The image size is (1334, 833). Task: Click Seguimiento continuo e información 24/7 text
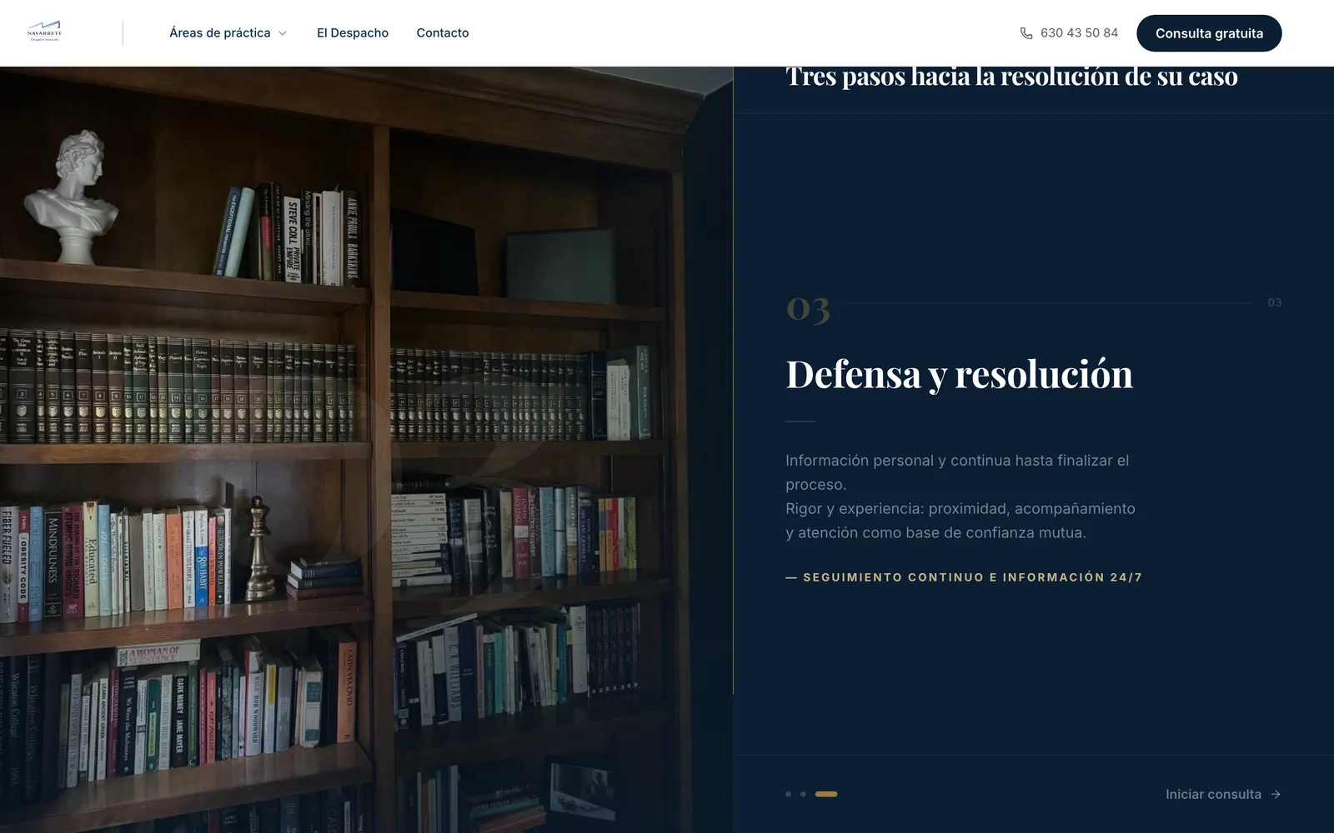[964, 577]
